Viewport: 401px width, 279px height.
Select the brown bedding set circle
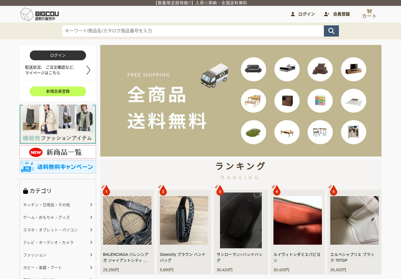click(x=320, y=69)
